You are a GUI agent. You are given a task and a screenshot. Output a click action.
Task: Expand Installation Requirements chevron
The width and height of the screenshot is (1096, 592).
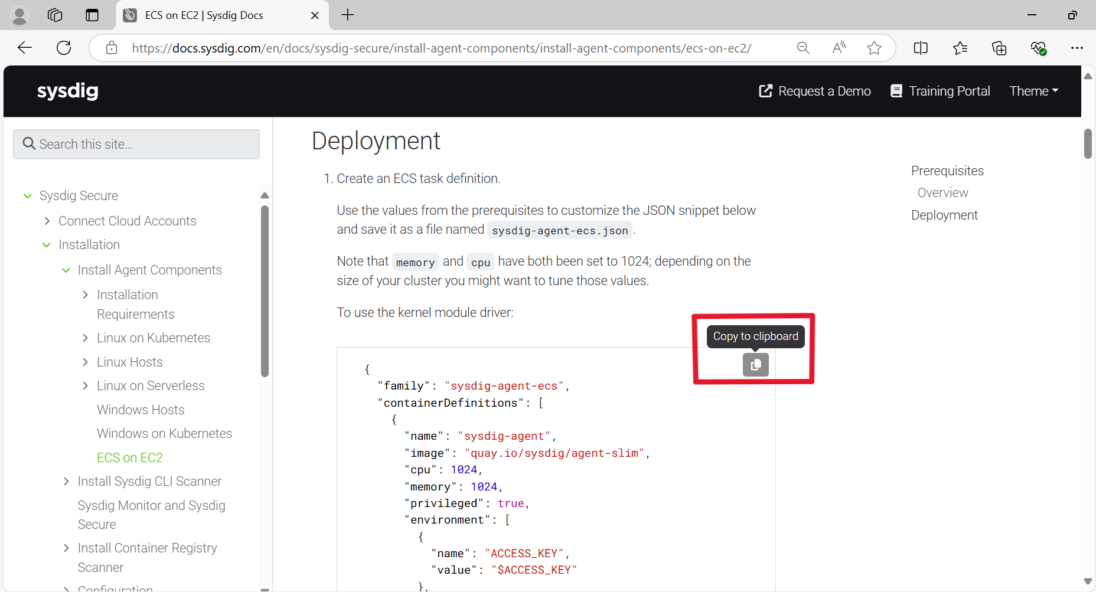pyautogui.click(x=85, y=295)
